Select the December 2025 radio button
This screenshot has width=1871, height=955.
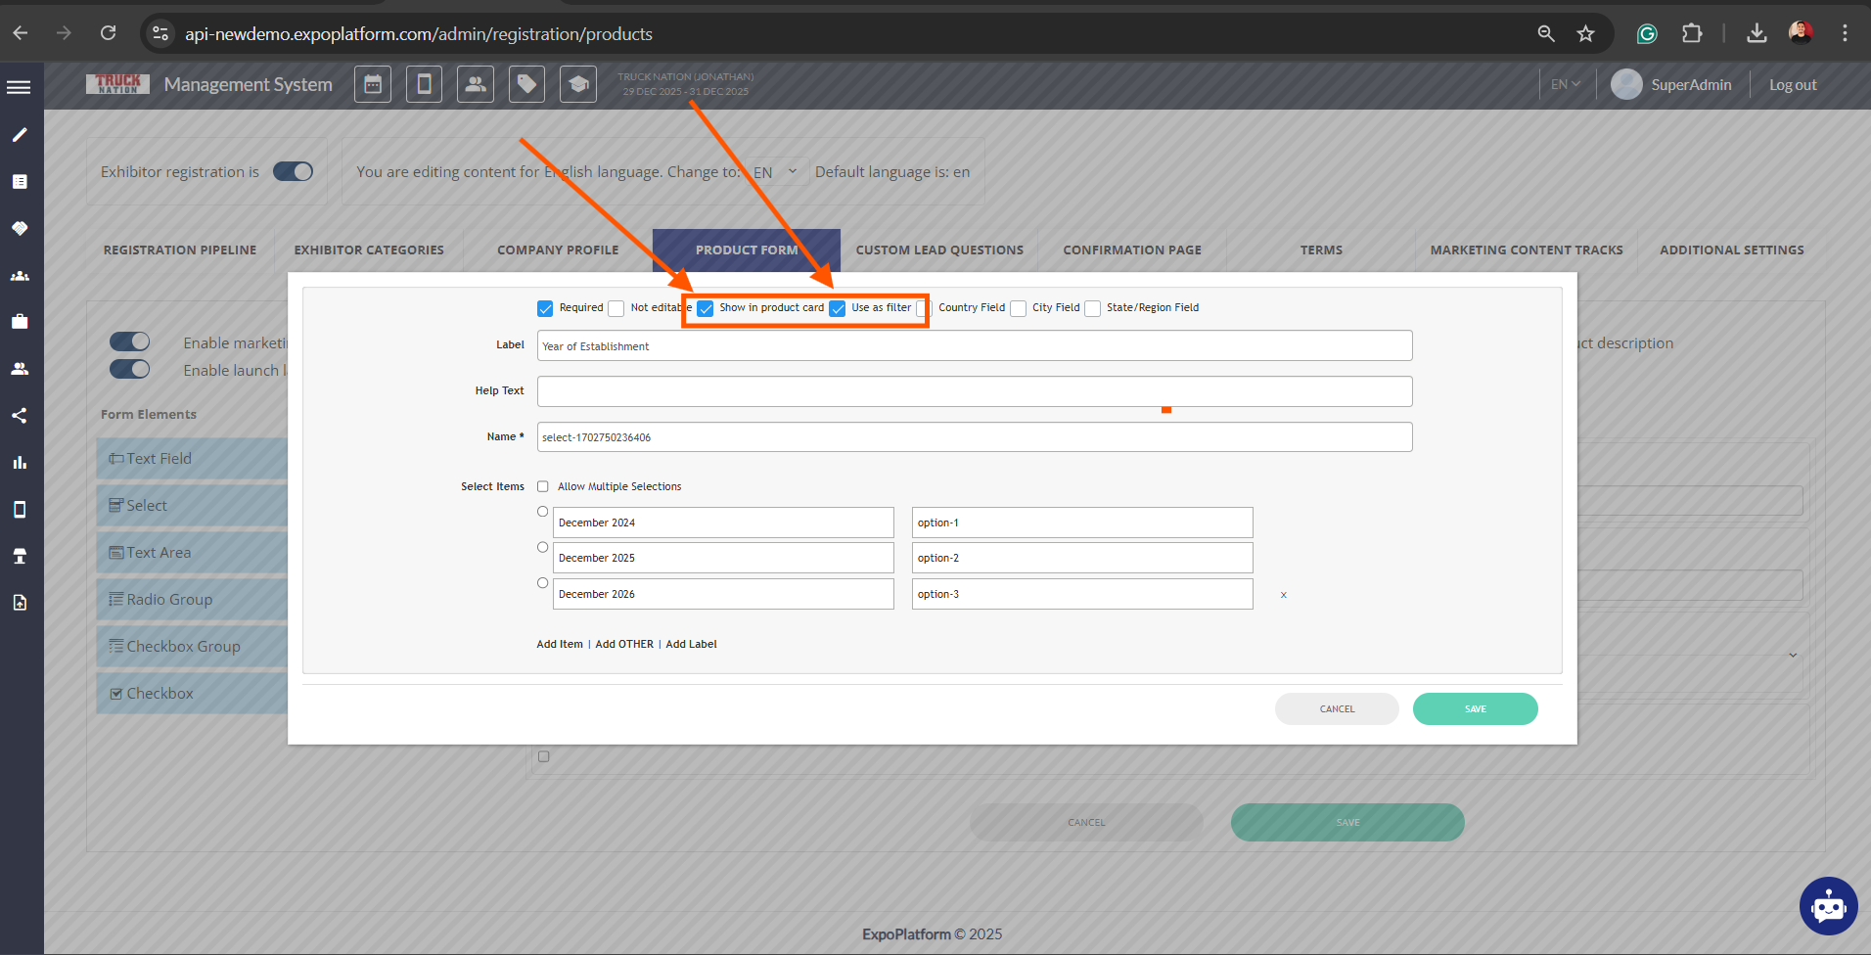(543, 548)
